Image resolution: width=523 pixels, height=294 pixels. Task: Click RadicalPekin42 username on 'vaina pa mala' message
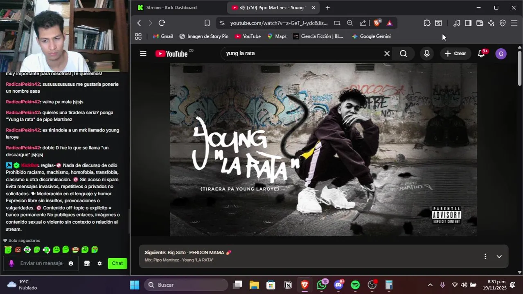(x=23, y=102)
